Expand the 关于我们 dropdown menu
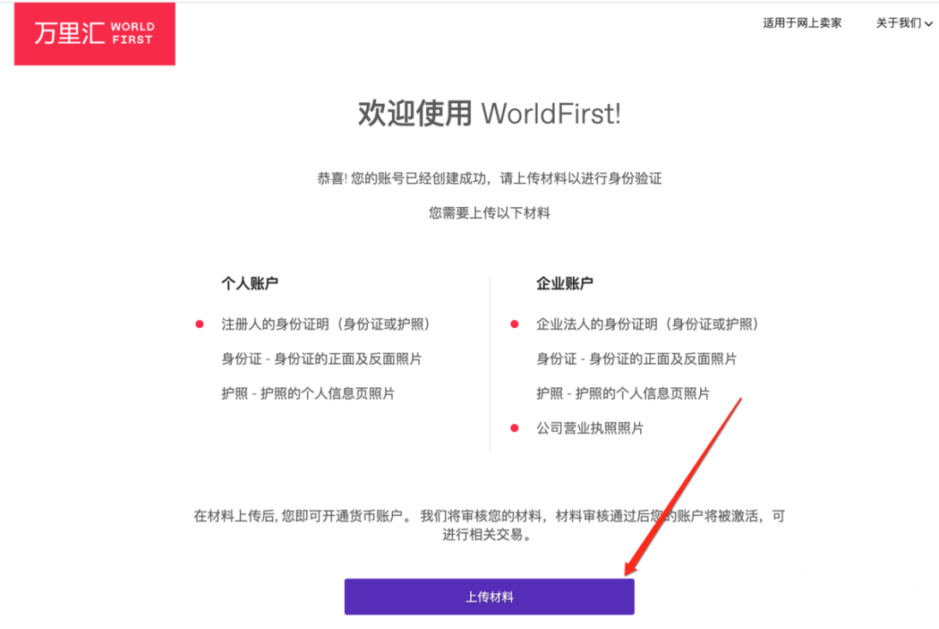 (904, 23)
